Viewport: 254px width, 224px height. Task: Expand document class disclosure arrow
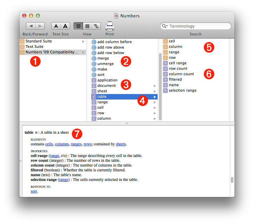coord(155,86)
